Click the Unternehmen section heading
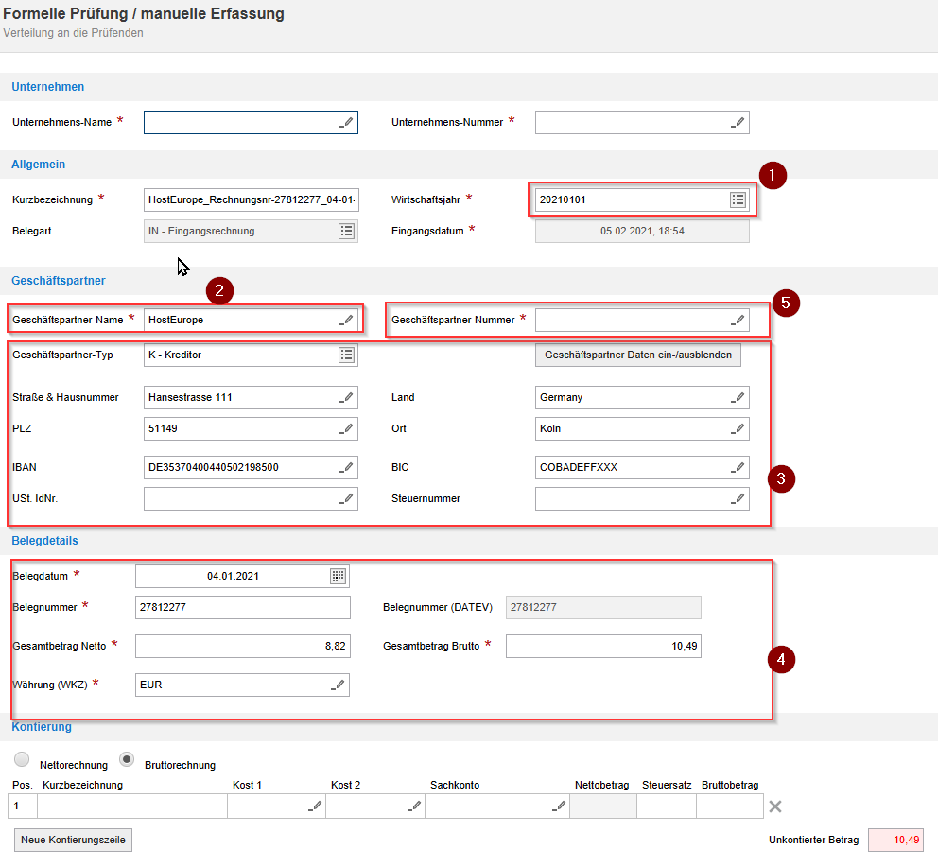 (x=48, y=87)
